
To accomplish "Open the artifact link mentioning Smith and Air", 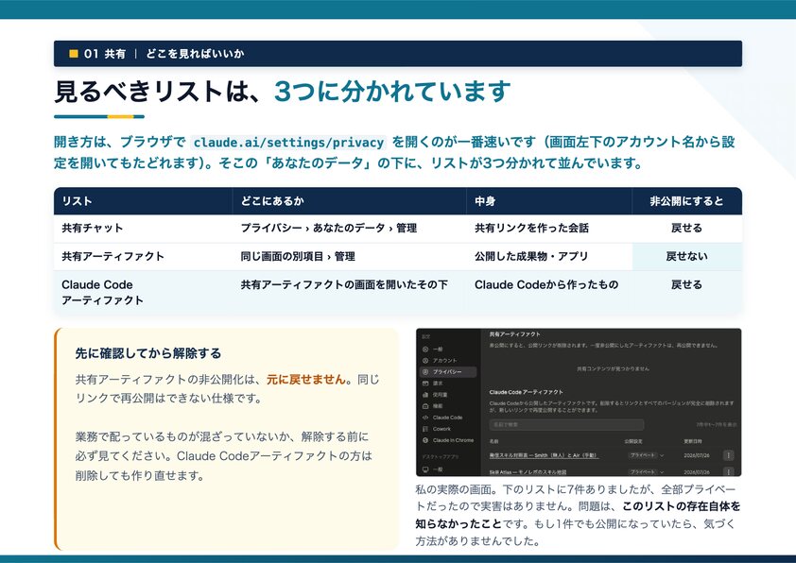I will point(544,455).
